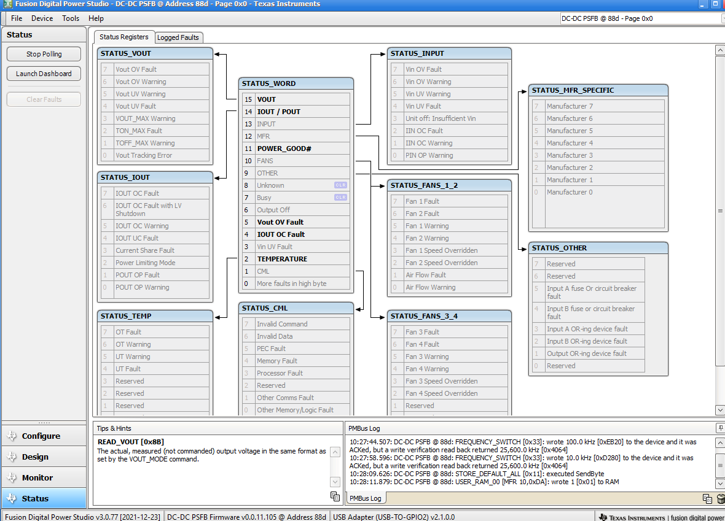Screen dimensions: 725x521
Task: Select the PMBus Log bottom tab
Action: pos(366,498)
